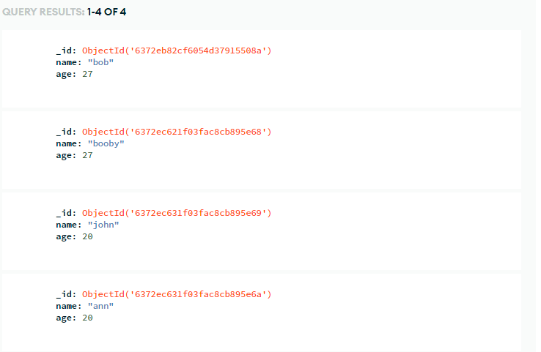541x352 pixels.
Task: Click the ObjectId value ending in 5e6a
Action: tap(177, 294)
